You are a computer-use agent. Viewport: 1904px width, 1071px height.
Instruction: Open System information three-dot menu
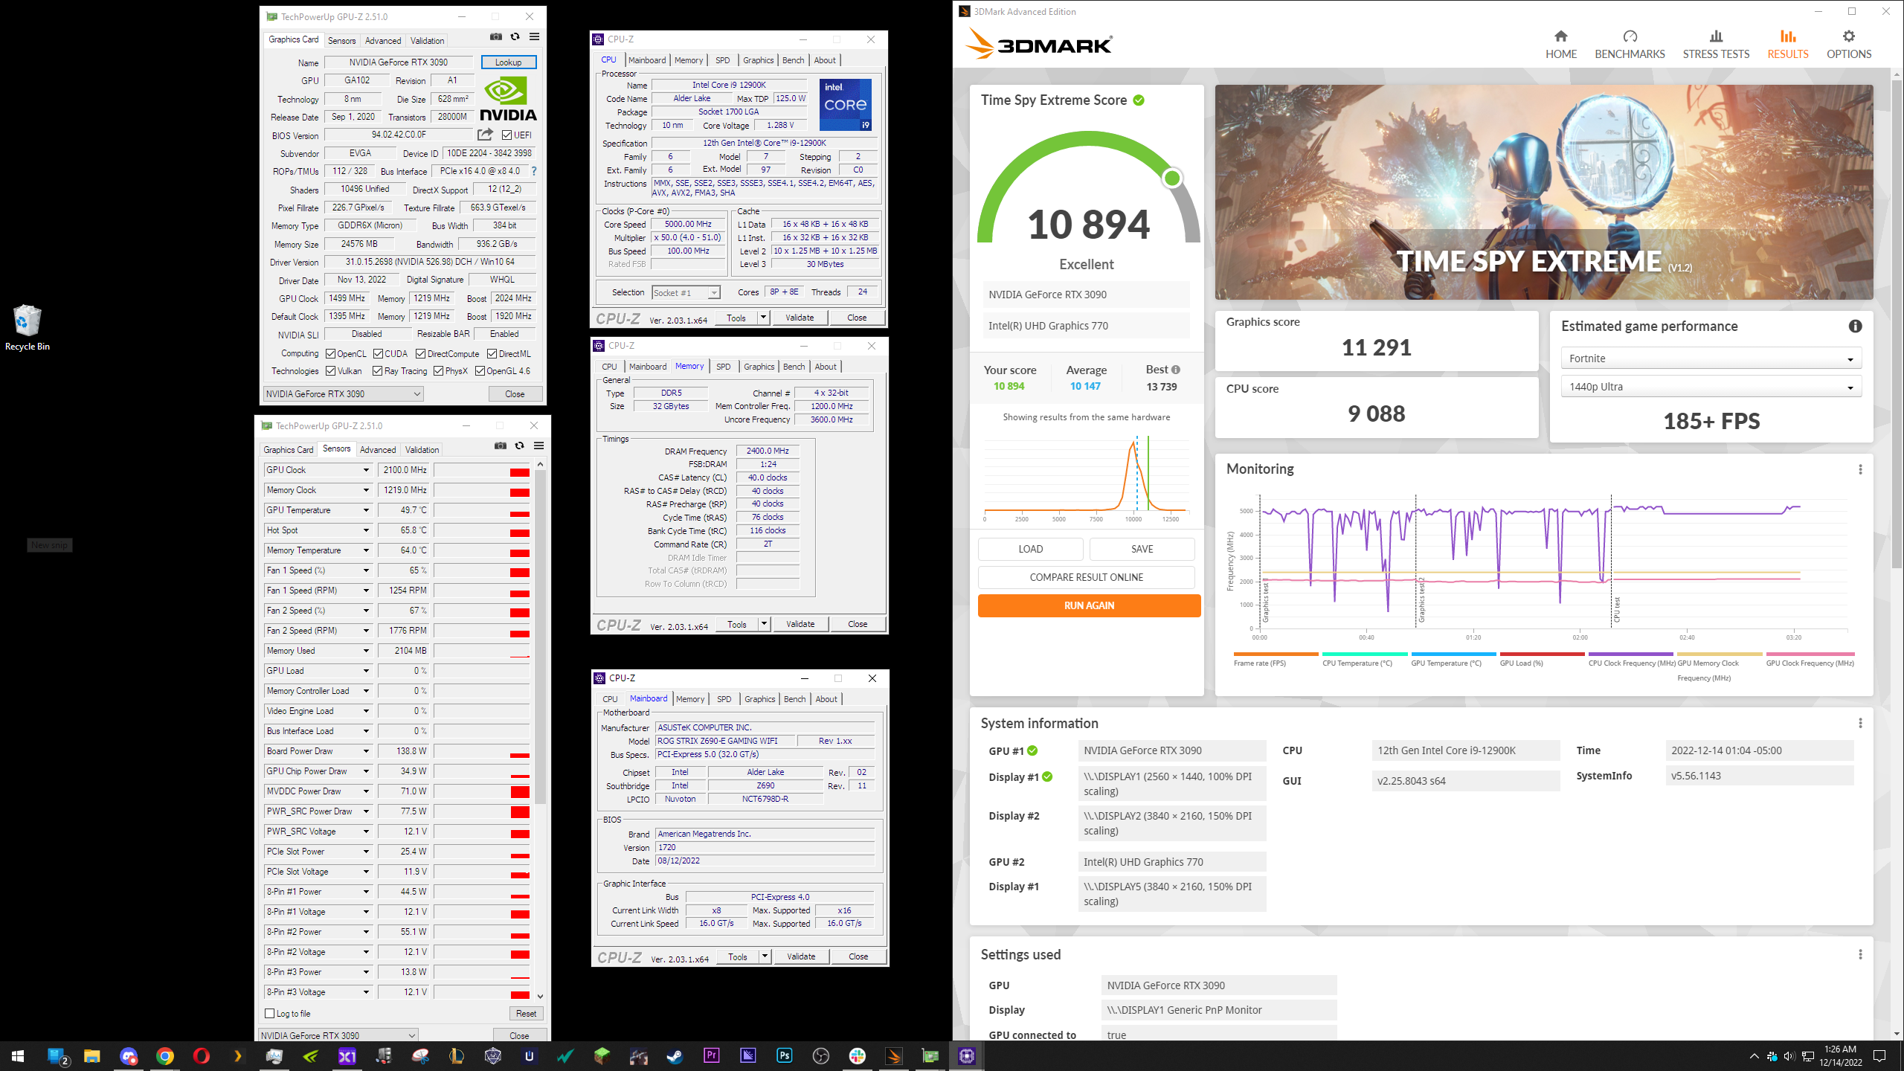pyautogui.click(x=1860, y=723)
